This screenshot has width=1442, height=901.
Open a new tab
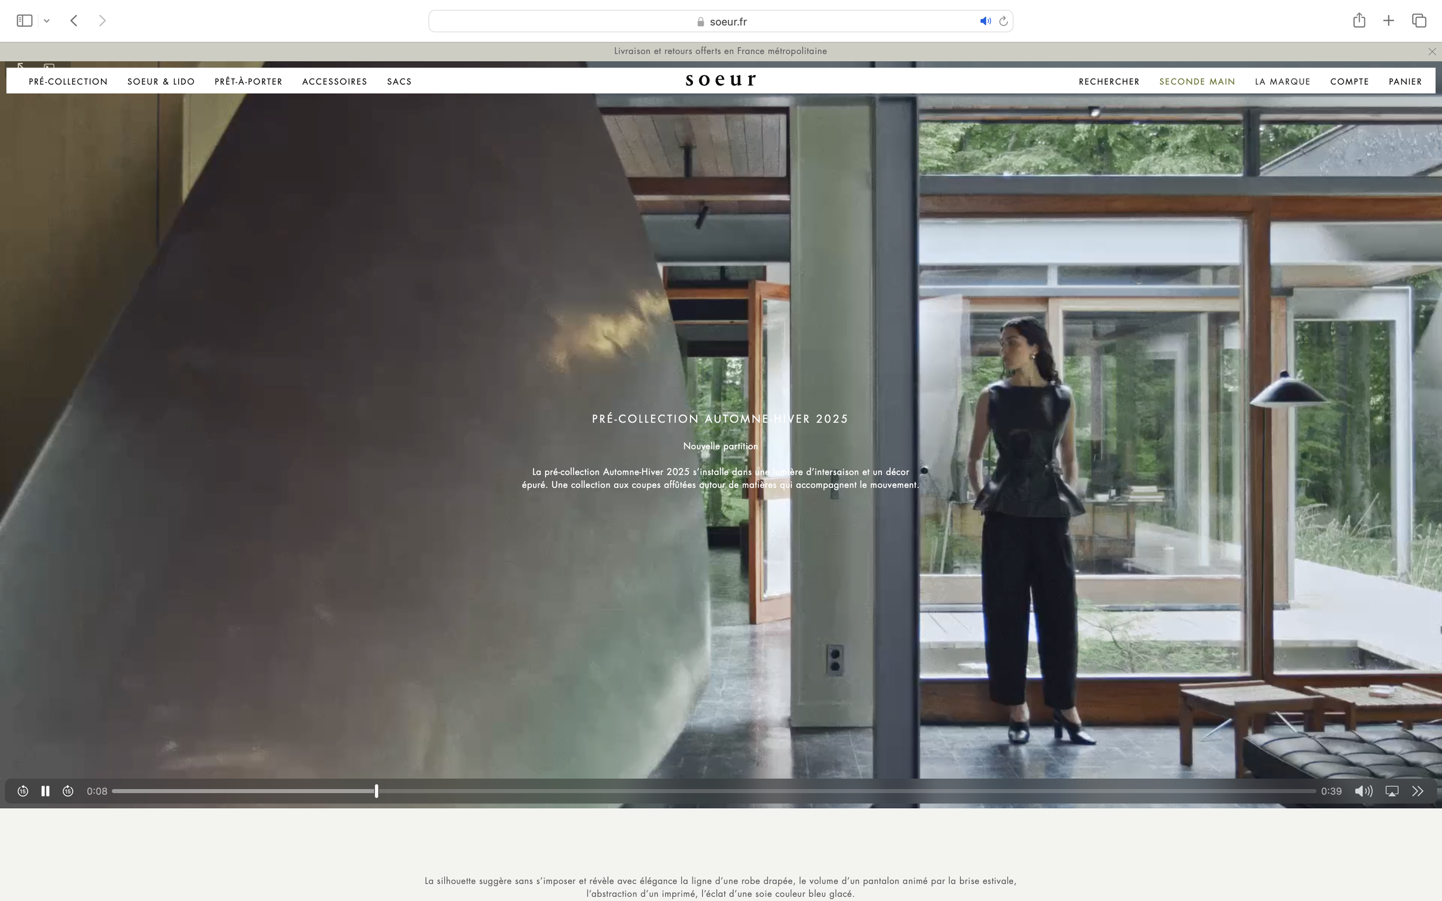[1388, 21]
